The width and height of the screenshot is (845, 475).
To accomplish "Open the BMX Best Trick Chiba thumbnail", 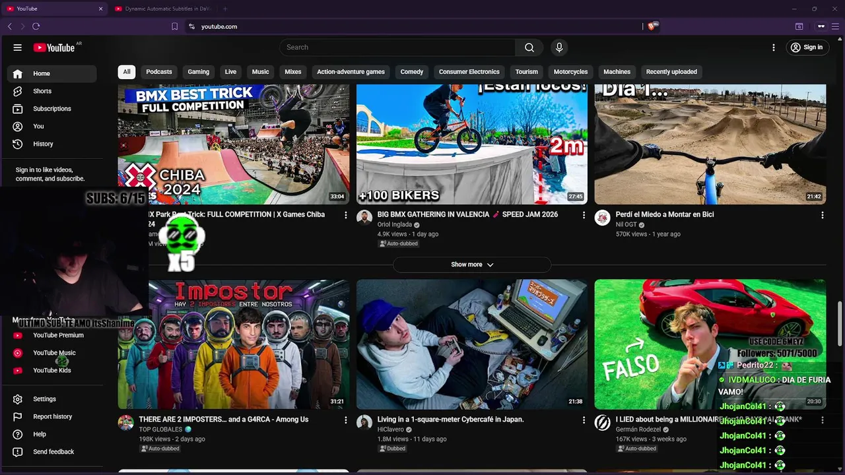I will click(x=234, y=144).
